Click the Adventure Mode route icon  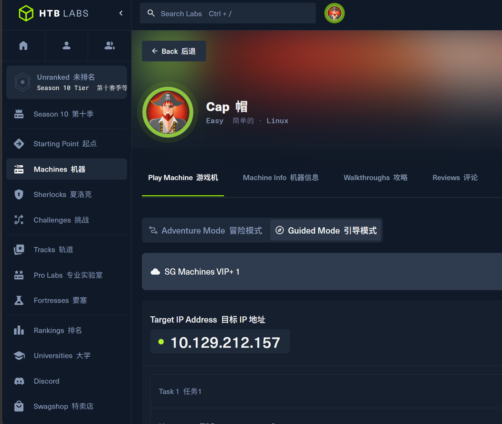(x=153, y=230)
